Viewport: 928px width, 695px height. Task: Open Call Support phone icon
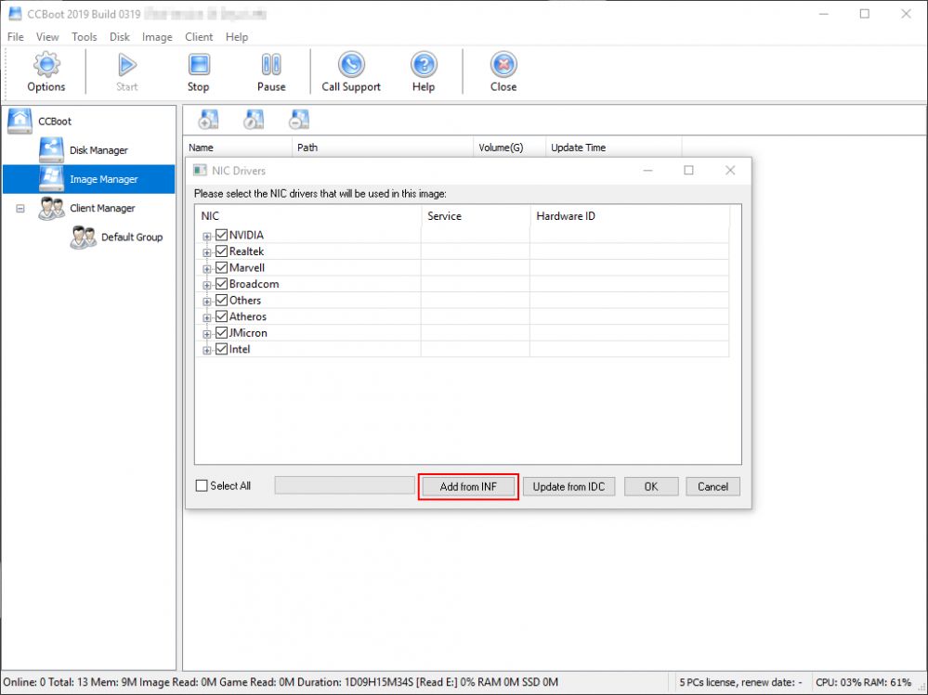click(x=351, y=64)
